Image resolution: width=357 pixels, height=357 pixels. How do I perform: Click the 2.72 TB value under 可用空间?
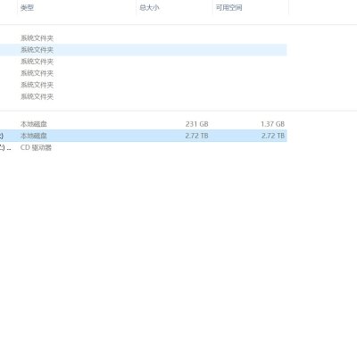(273, 136)
